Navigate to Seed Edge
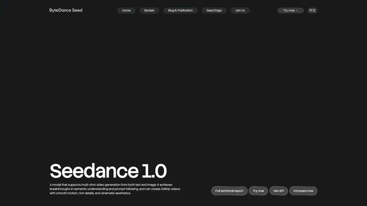 (x=214, y=11)
